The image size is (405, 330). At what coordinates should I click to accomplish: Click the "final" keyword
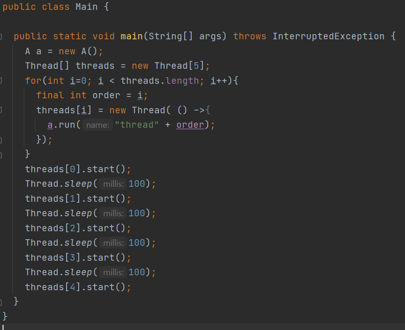click(x=50, y=95)
